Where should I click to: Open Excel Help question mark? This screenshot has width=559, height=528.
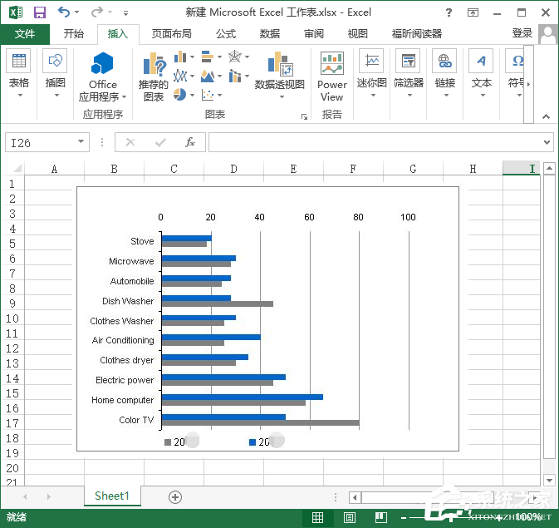coord(449,12)
